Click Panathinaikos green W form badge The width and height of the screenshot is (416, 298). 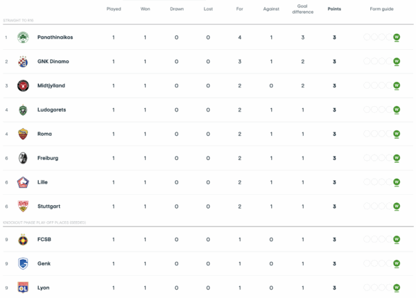click(x=397, y=37)
